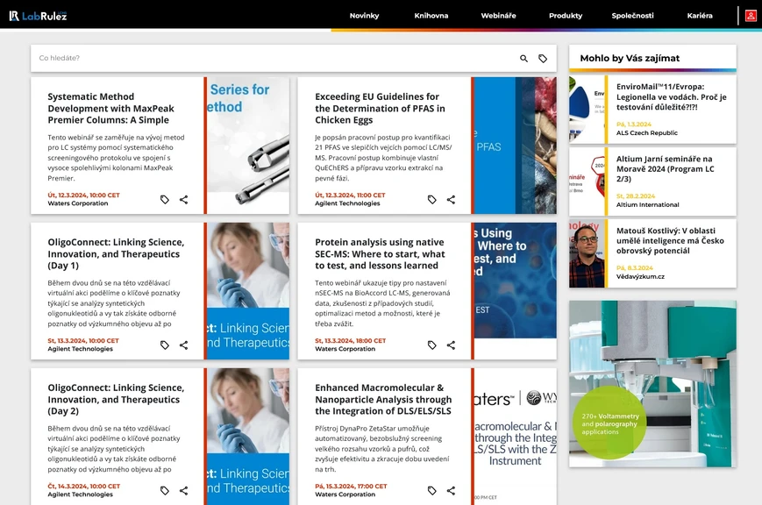Screen dimensions: 762x505
Task: Click date 'Pá, 15.3.2024, 17:00 CET'
Action: 351,487
